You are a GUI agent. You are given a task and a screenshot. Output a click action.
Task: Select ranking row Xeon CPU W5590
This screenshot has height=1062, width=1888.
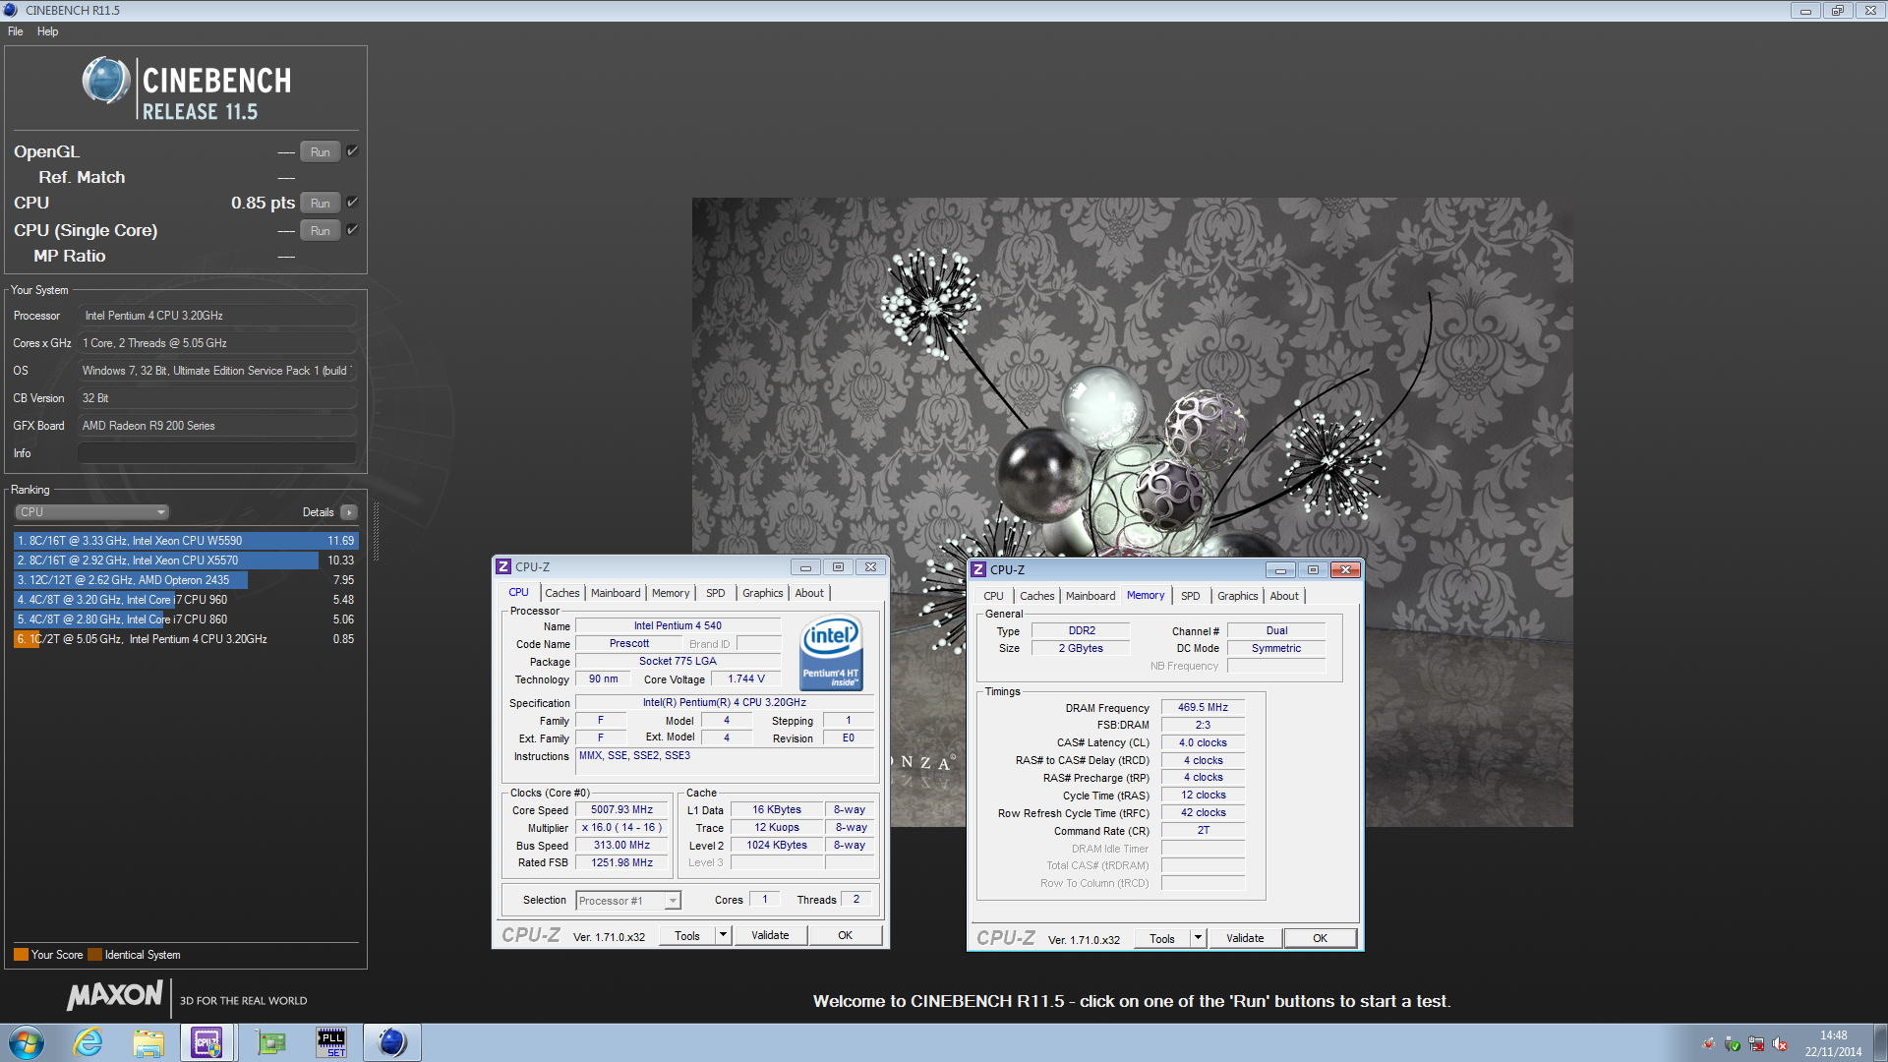186,541
